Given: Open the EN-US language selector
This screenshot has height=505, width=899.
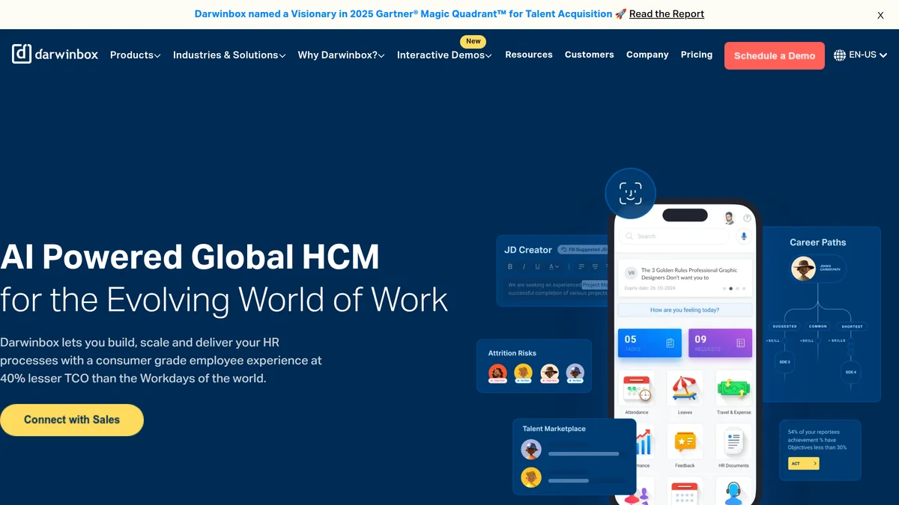Looking at the screenshot, I should point(859,55).
